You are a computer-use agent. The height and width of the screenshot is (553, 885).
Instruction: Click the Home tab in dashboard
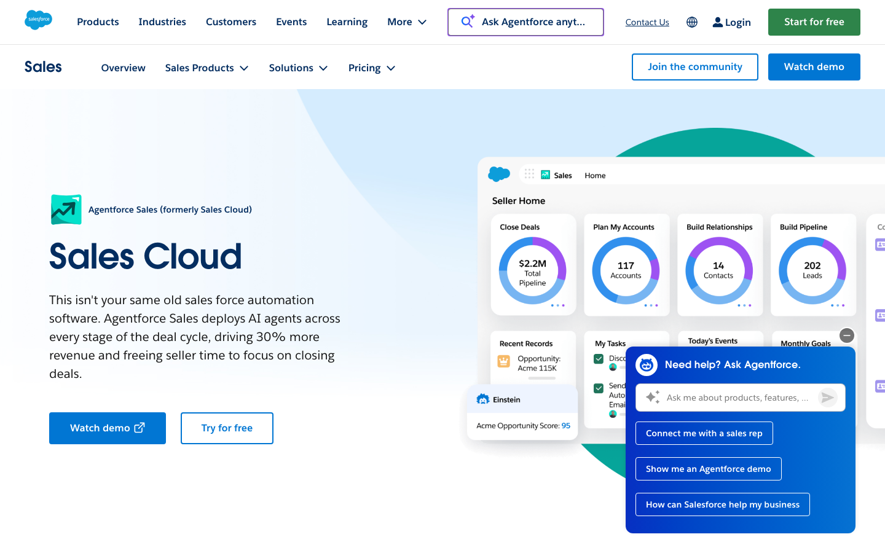(595, 175)
